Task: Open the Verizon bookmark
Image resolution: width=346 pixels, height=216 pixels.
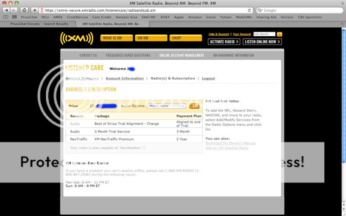Action: click(287, 17)
